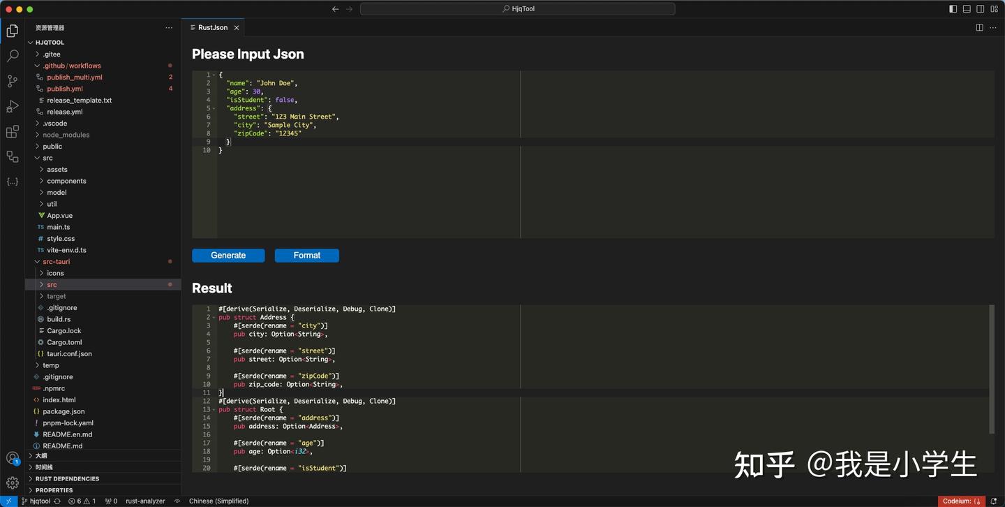
Task: Click the Codeium status bar item
Action: 962,501
